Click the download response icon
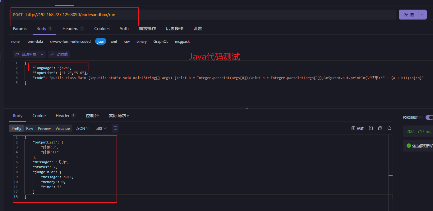 [x=371, y=128]
